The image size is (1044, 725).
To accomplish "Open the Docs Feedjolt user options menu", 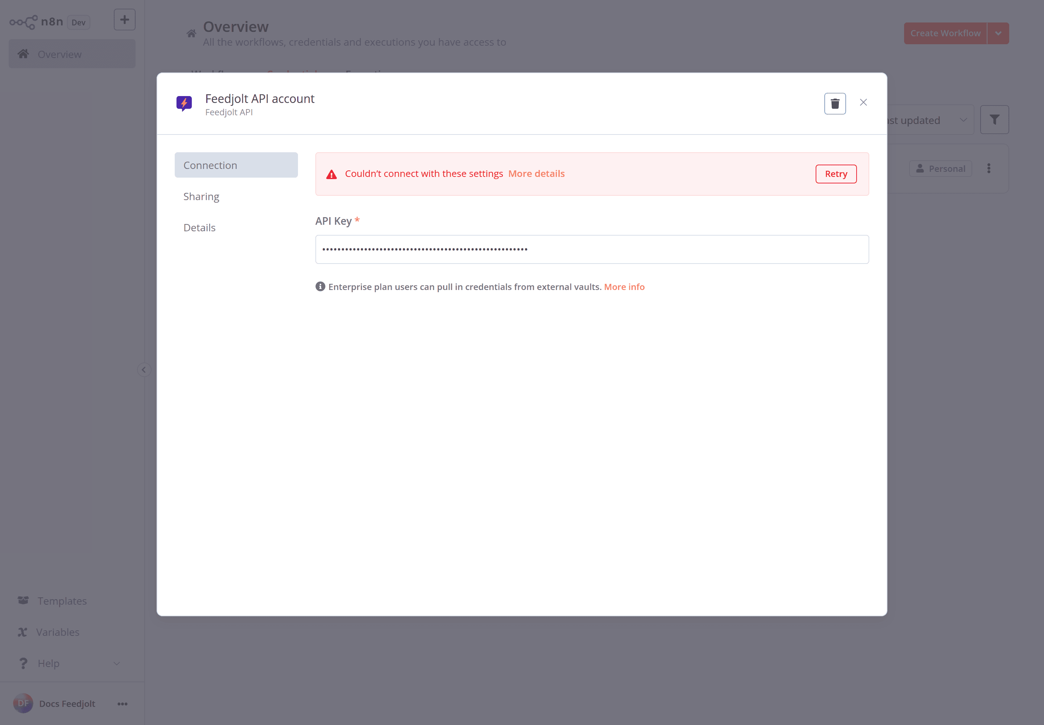I will (x=122, y=704).
